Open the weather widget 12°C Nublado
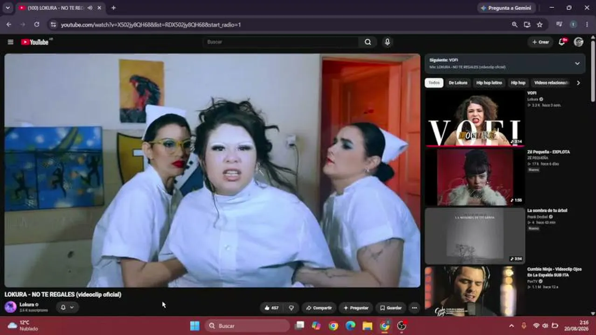The height and width of the screenshot is (335, 596). pos(23,325)
